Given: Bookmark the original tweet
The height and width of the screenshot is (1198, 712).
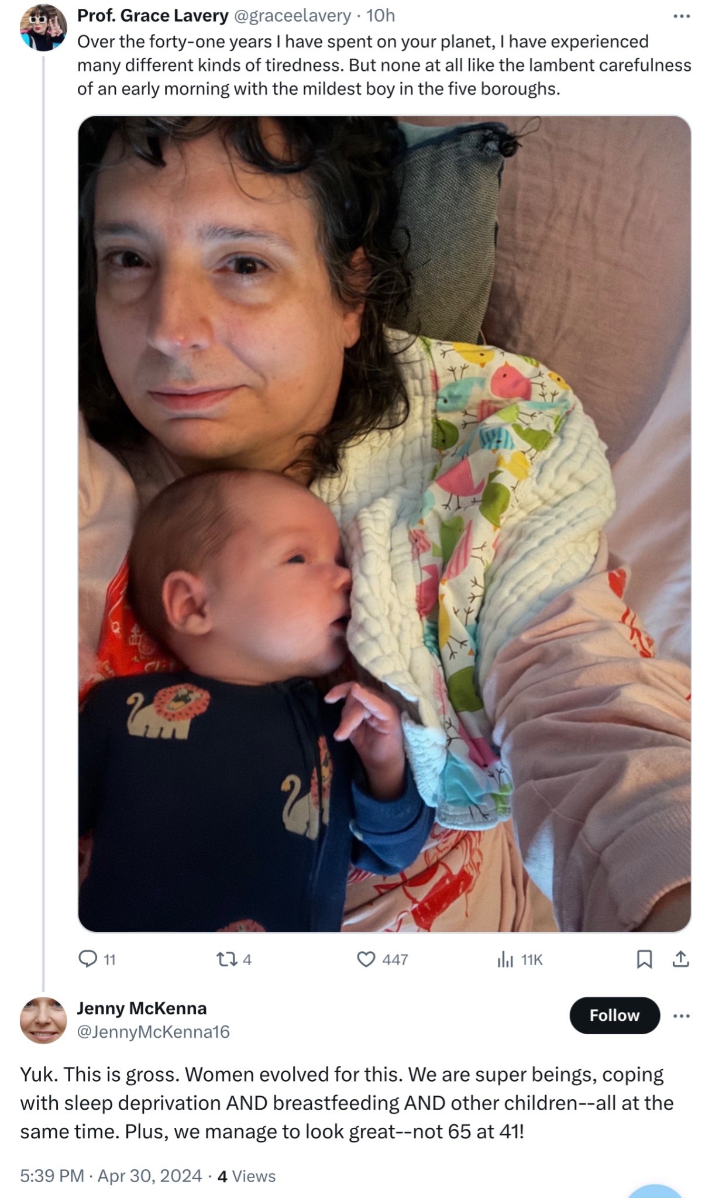Looking at the screenshot, I should 644,959.
